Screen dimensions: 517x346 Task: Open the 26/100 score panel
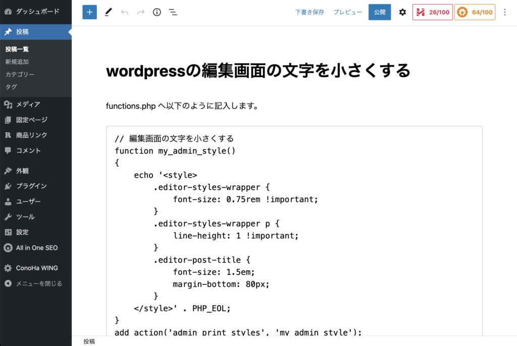[433, 12]
